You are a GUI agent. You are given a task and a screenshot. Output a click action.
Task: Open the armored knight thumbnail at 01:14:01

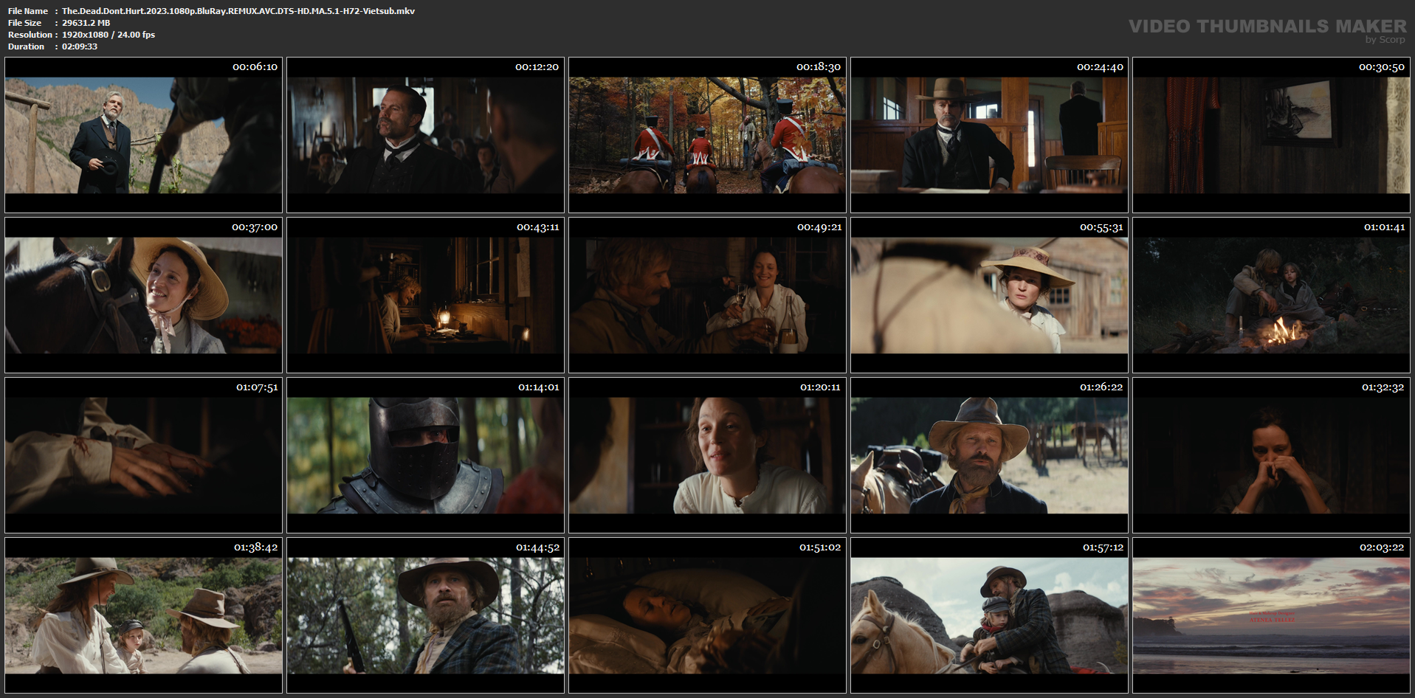click(x=425, y=455)
